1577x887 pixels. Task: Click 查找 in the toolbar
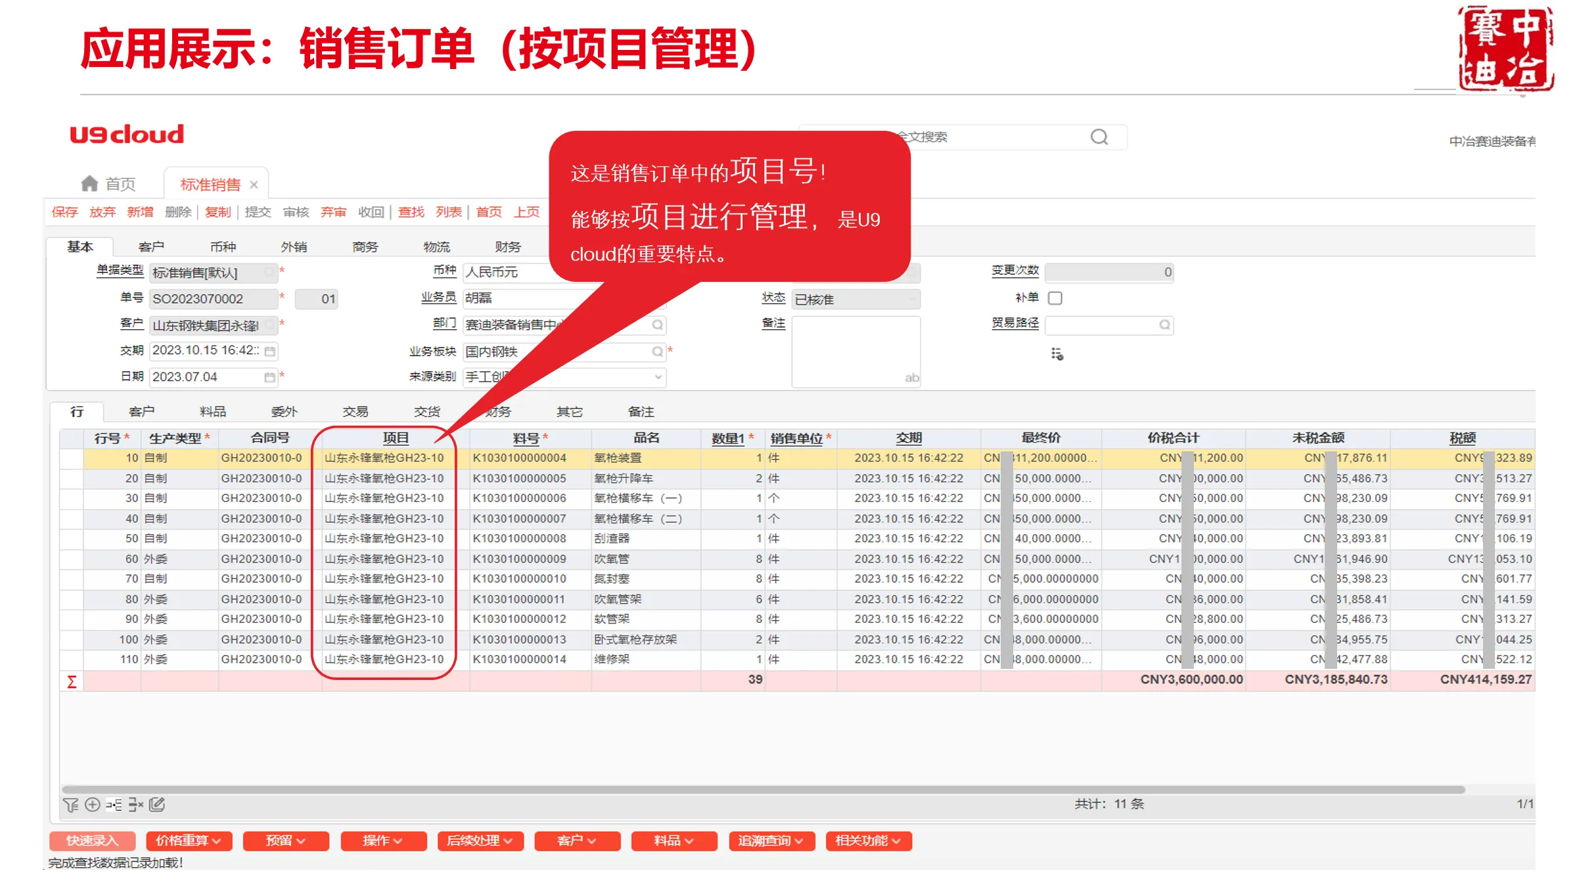411,212
